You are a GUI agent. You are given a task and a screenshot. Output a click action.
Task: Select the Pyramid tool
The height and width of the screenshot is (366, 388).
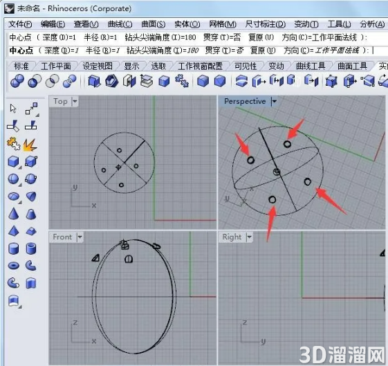tap(14, 230)
